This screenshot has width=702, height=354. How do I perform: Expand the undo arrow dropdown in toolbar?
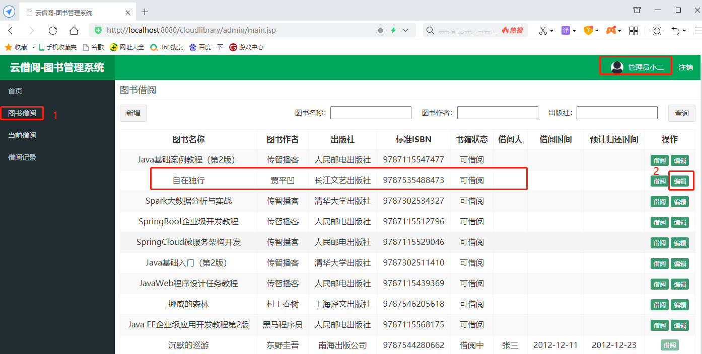684,31
